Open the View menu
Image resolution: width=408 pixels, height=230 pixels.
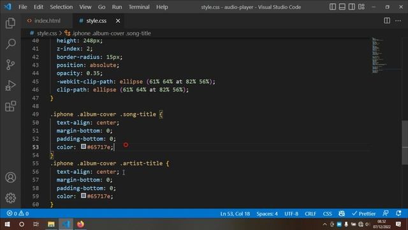pyautogui.click(x=85, y=7)
